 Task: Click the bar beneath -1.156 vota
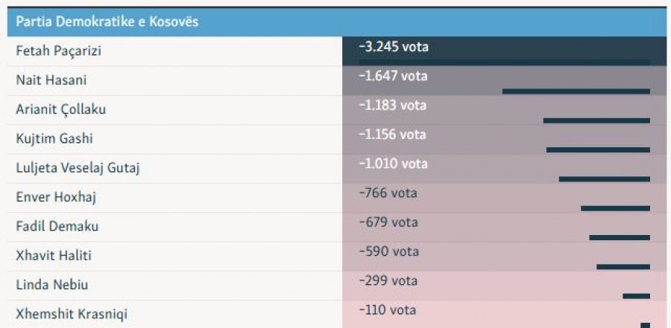click(x=598, y=149)
